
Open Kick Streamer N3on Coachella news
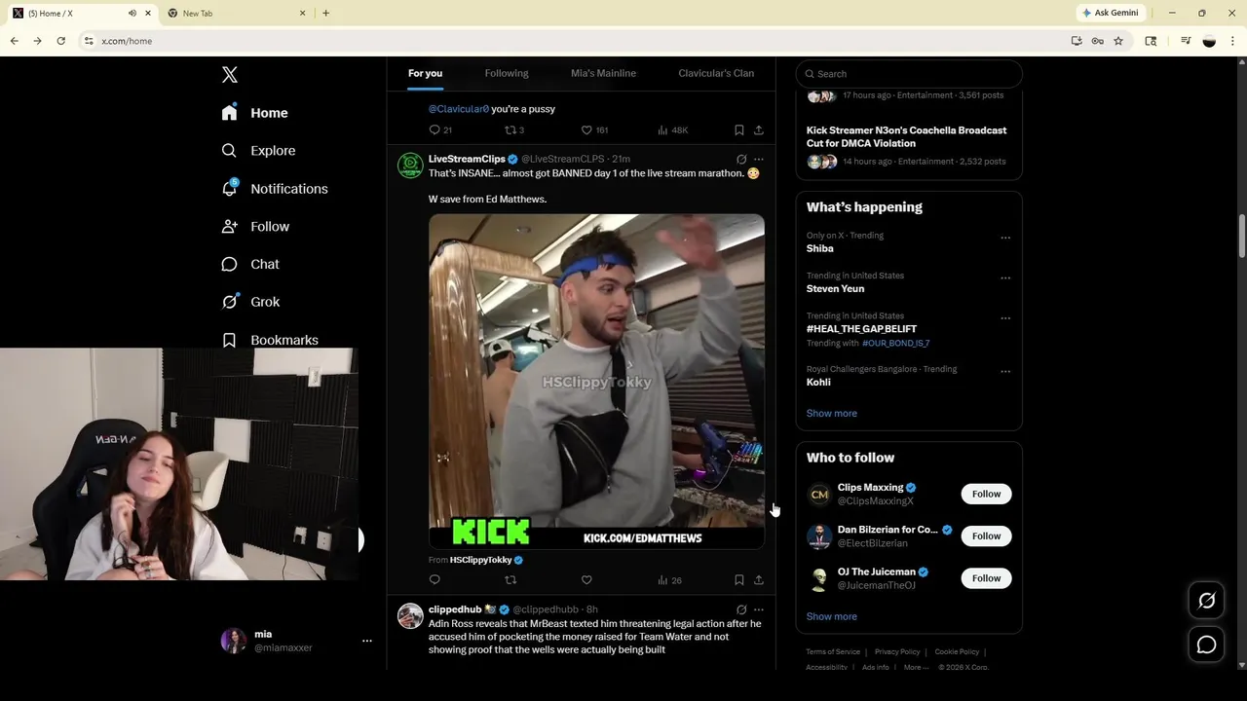pyautogui.click(x=906, y=136)
